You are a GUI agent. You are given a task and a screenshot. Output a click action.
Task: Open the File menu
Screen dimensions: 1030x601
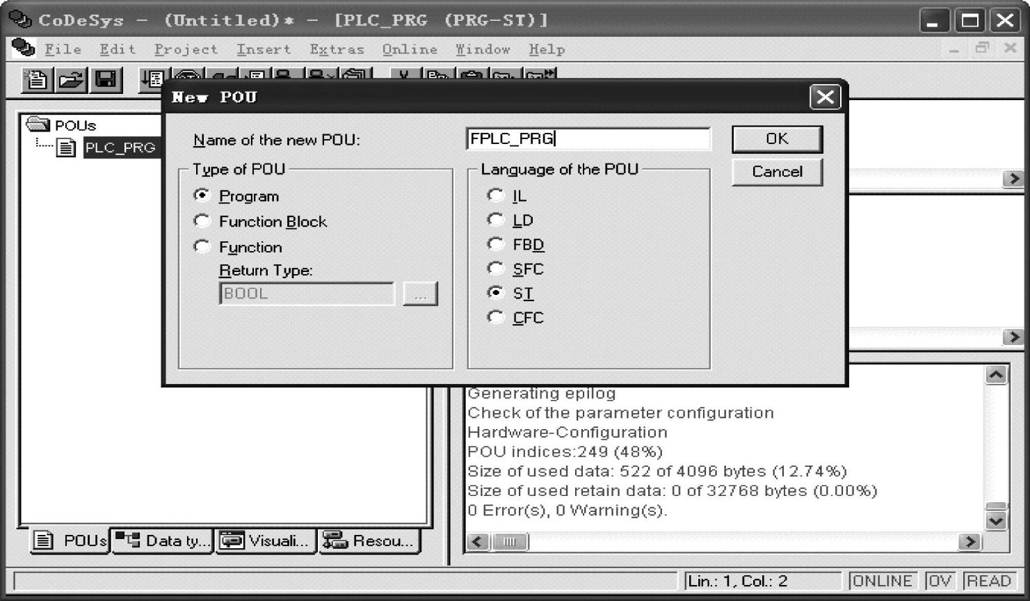[63, 49]
